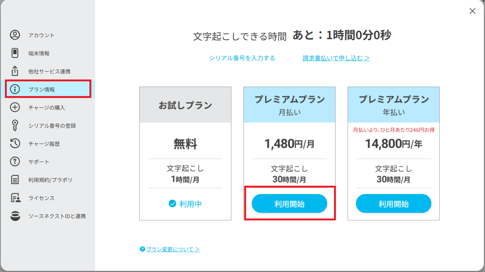This screenshot has height=272, width=485.
Task: Select the 端末情報 device icon
Action: 15,53
